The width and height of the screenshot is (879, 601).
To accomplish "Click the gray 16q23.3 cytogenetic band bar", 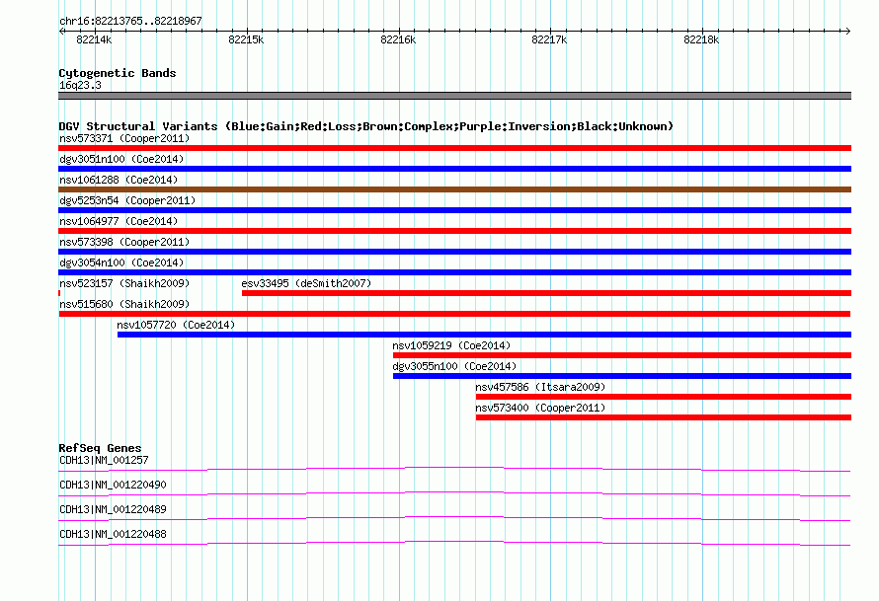I will coord(454,96).
